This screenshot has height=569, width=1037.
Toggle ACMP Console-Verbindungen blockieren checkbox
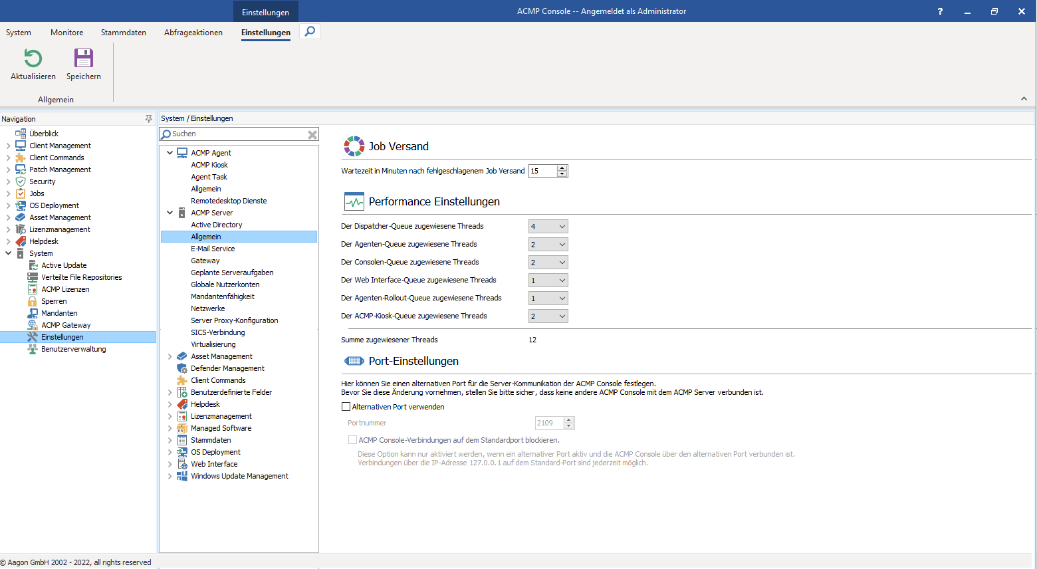coord(352,440)
